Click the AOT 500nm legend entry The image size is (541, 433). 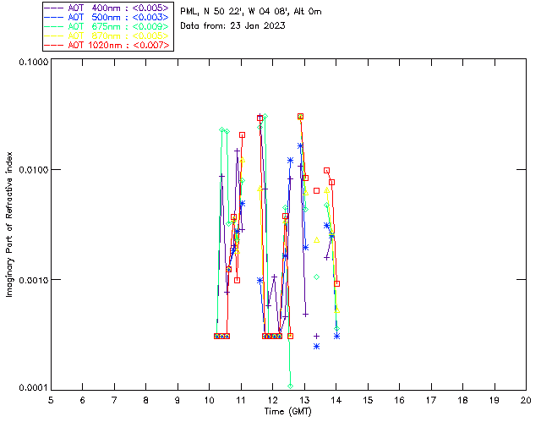(107, 17)
